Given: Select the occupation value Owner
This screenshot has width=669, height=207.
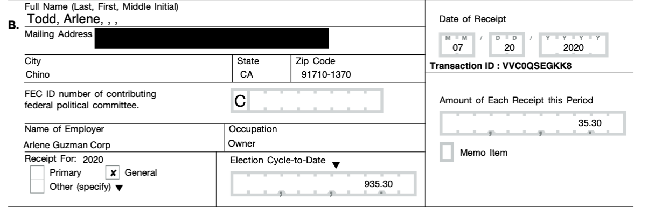Looking at the screenshot, I should point(242,144).
